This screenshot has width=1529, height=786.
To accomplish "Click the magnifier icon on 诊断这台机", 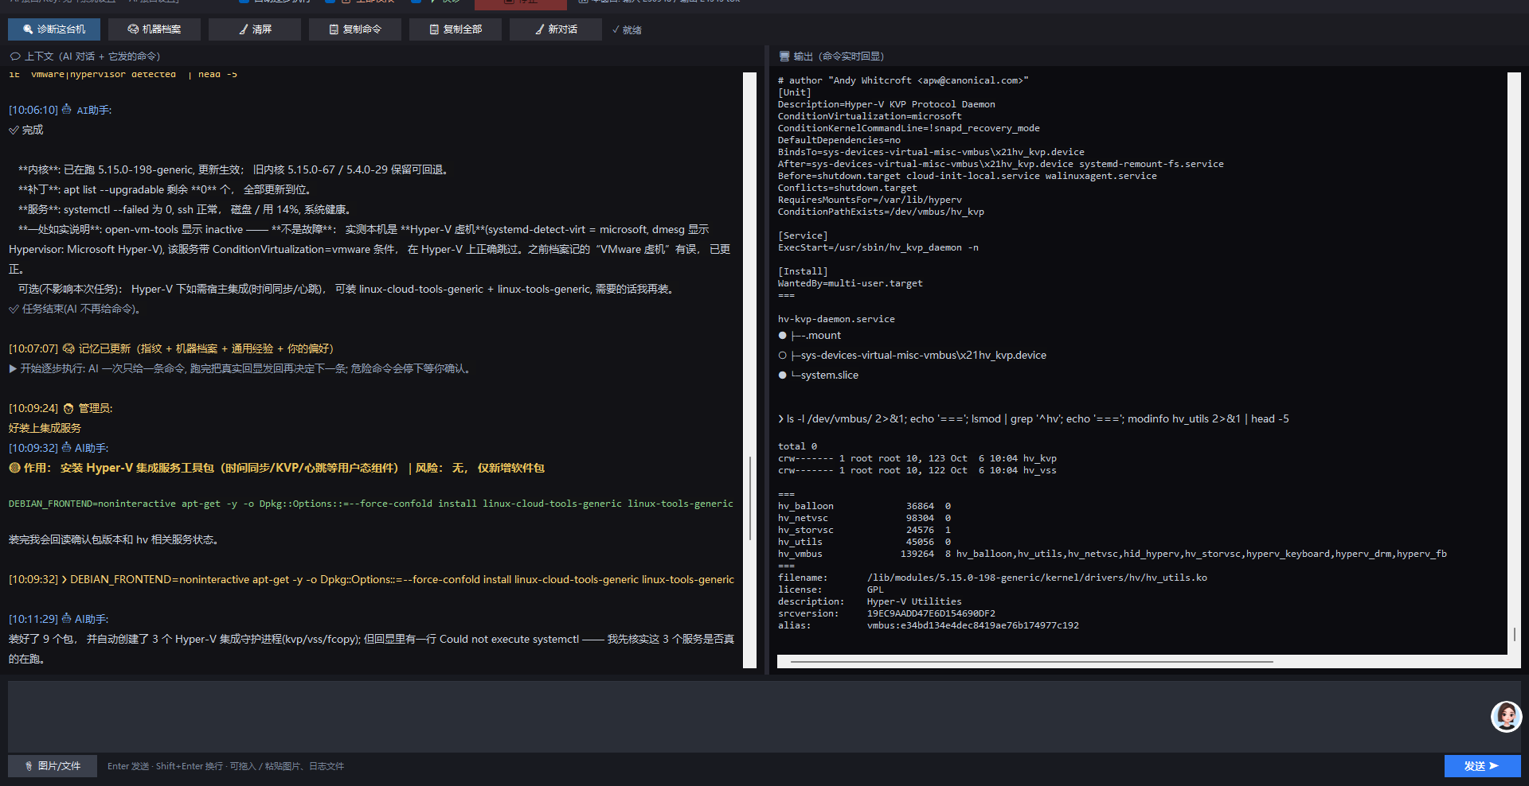I will click(29, 29).
